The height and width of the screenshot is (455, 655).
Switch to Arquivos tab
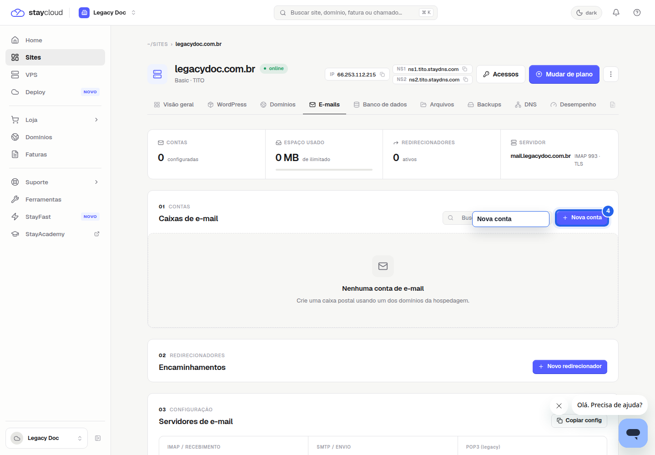tap(437, 105)
